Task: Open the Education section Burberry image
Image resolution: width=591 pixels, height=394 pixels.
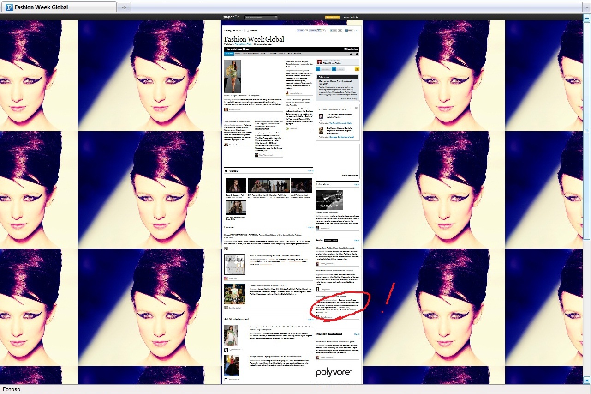Action: point(329,200)
